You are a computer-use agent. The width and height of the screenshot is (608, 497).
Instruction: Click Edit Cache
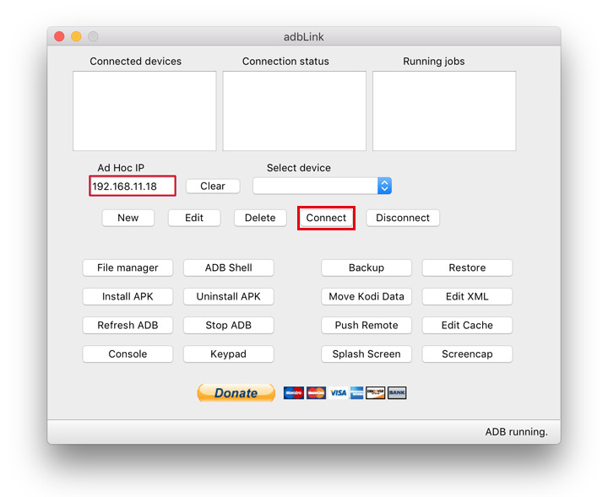[x=467, y=325]
